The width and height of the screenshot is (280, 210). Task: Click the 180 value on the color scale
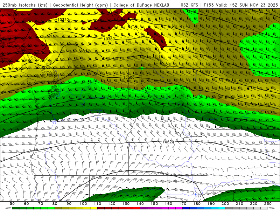click(x=197, y=204)
